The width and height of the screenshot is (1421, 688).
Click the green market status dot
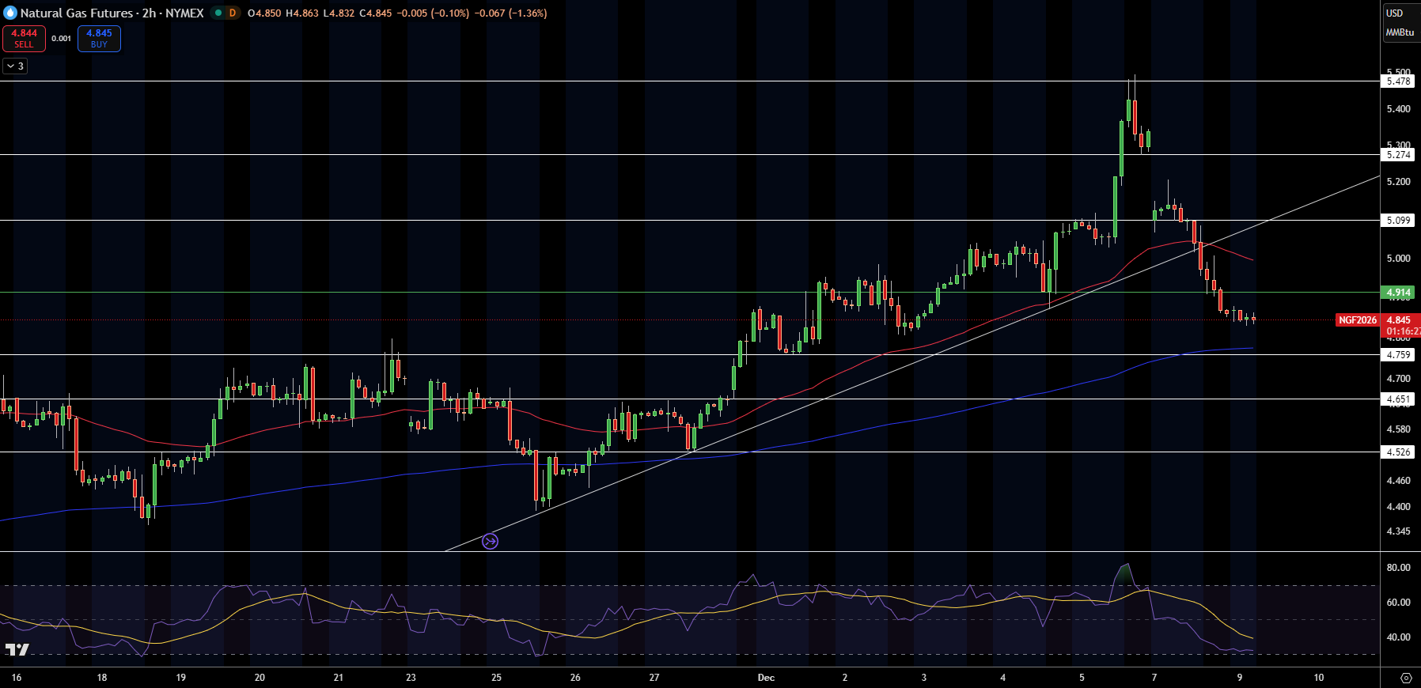218,13
